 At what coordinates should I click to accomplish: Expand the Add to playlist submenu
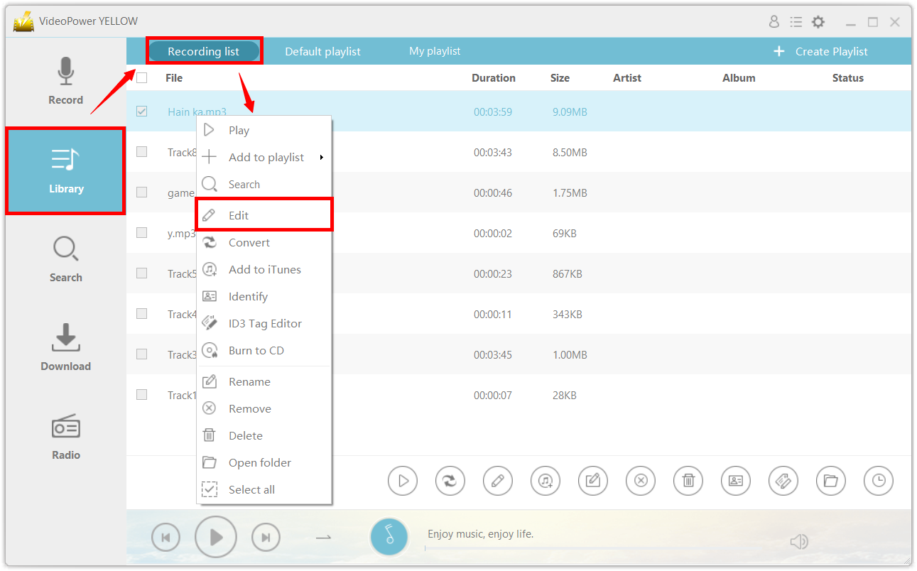pyautogui.click(x=266, y=157)
